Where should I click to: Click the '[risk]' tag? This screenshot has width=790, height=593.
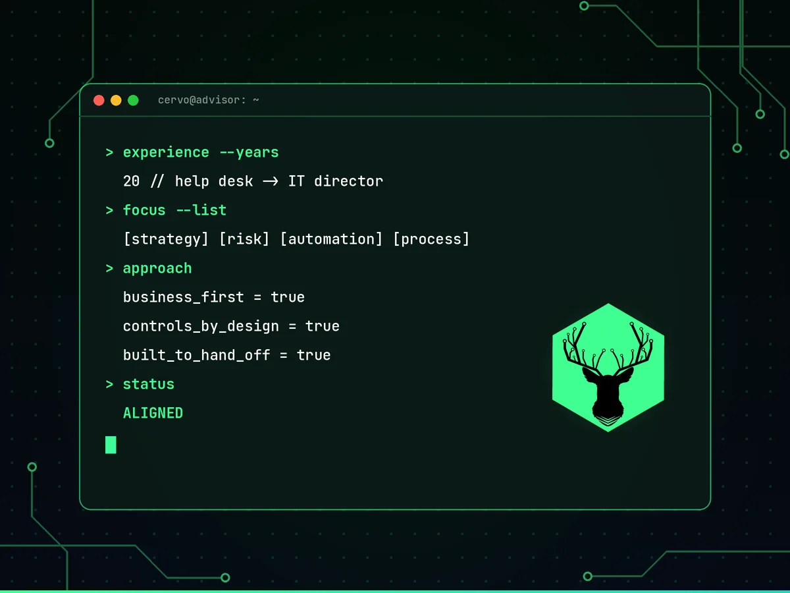click(x=244, y=239)
